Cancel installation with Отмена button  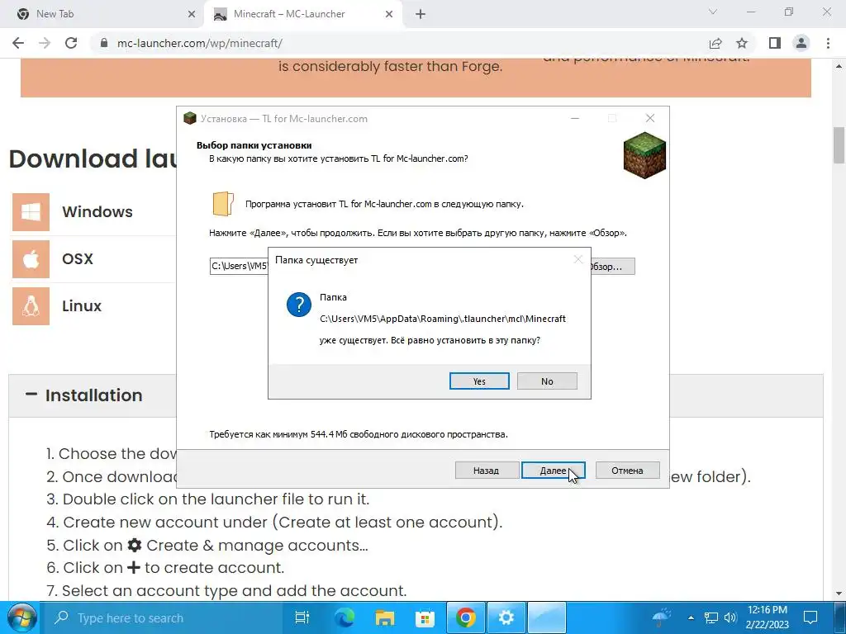pos(627,470)
